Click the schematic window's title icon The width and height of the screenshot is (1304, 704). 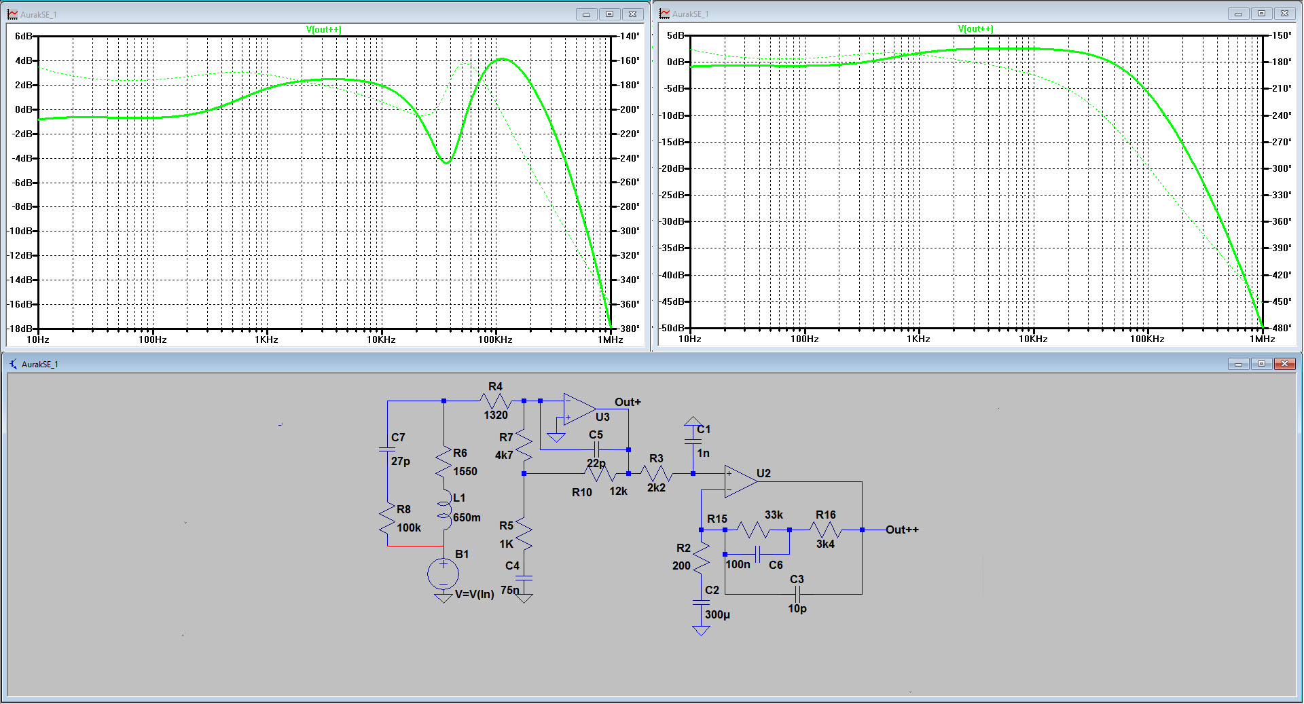13,364
